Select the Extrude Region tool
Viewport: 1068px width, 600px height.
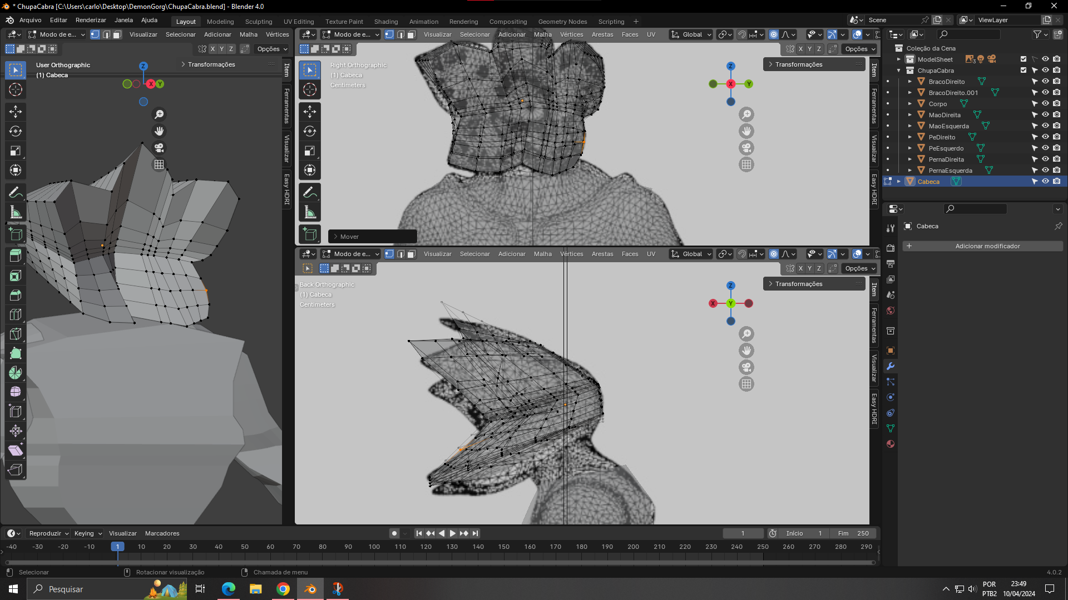point(16,256)
